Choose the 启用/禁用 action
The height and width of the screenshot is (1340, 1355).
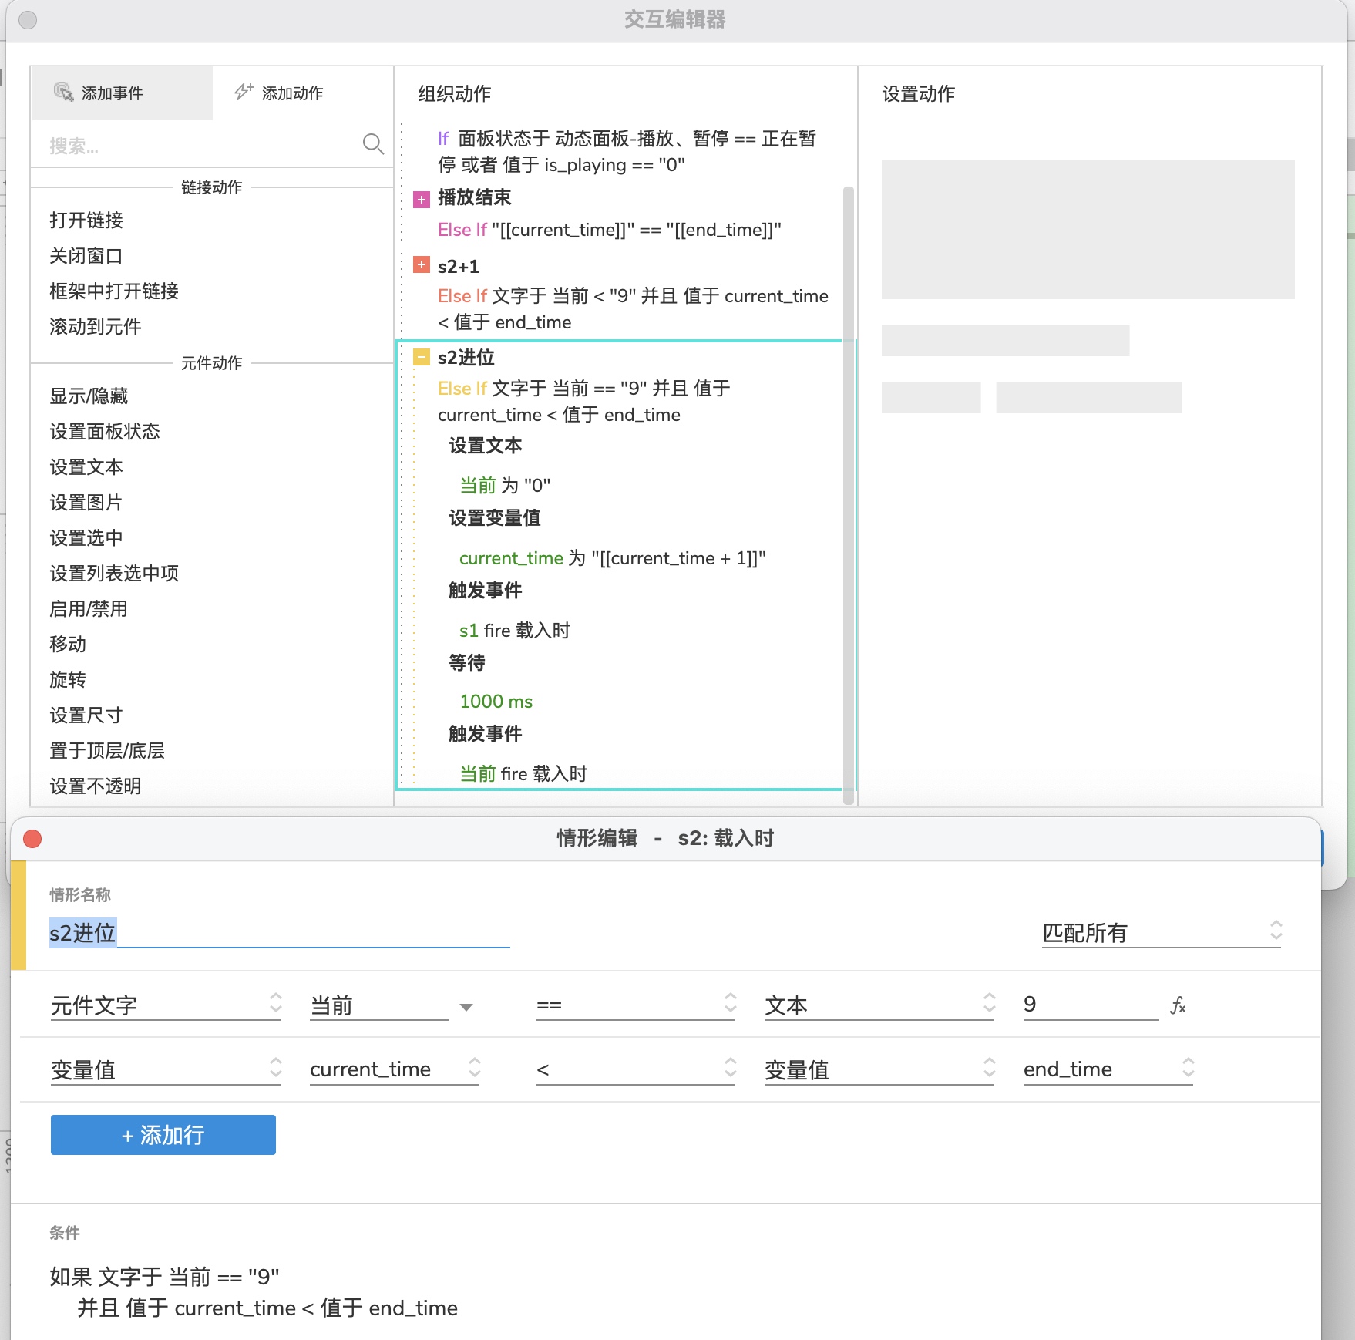pyautogui.click(x=89, y=609)
